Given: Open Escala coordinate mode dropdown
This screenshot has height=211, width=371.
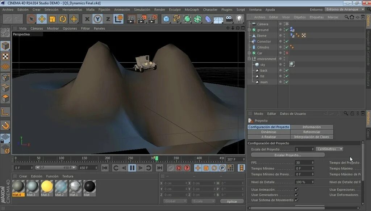Looking at the screenshot, I should (203, 201).
